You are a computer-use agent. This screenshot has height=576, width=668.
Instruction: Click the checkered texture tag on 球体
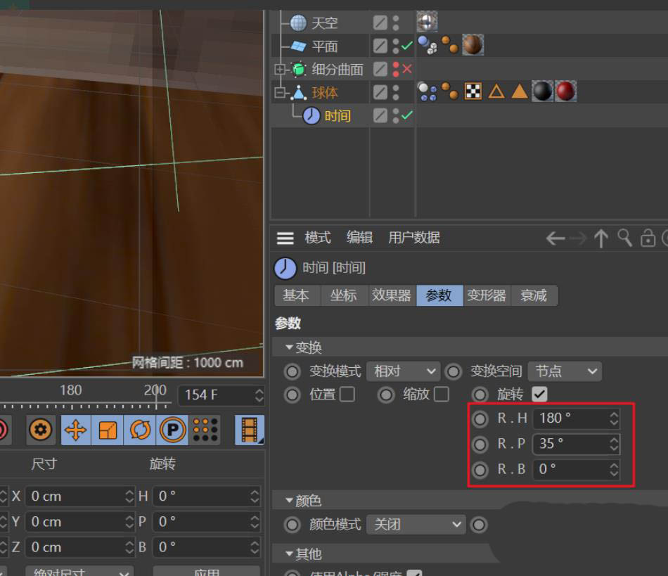tap(473, 91)
